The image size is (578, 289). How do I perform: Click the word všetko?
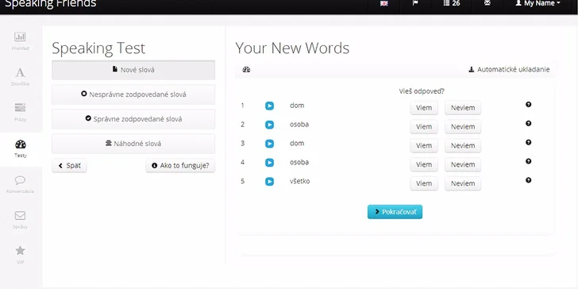click(299, 181)
